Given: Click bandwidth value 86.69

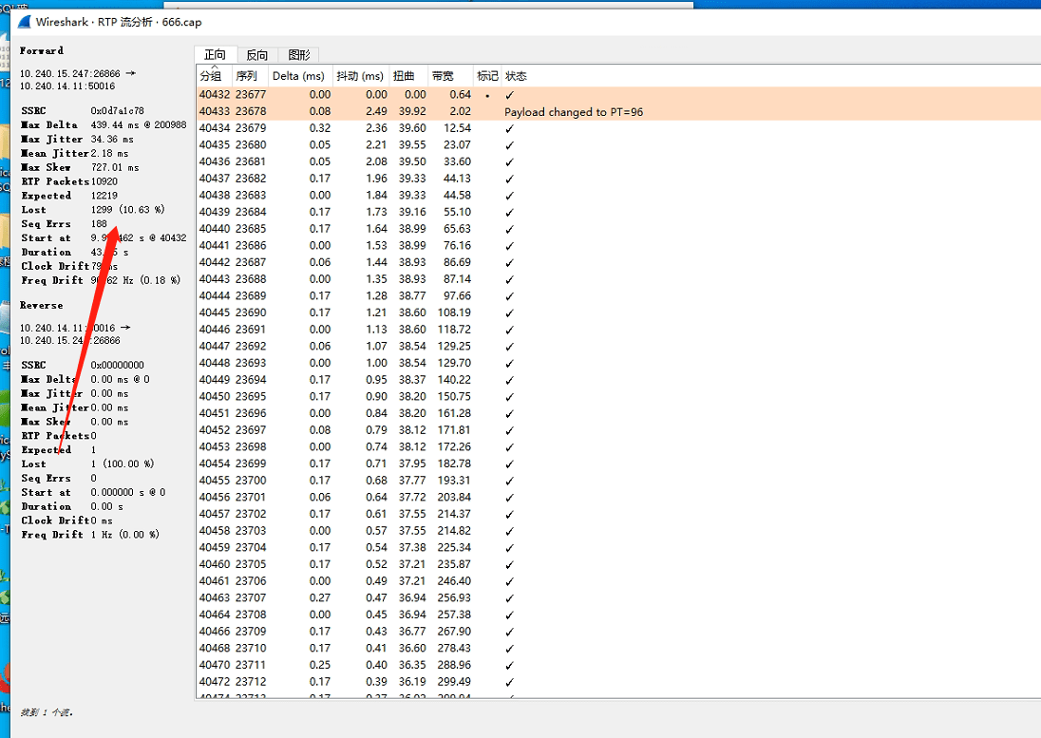Looking at the screenshot, I should pos(457,262).
